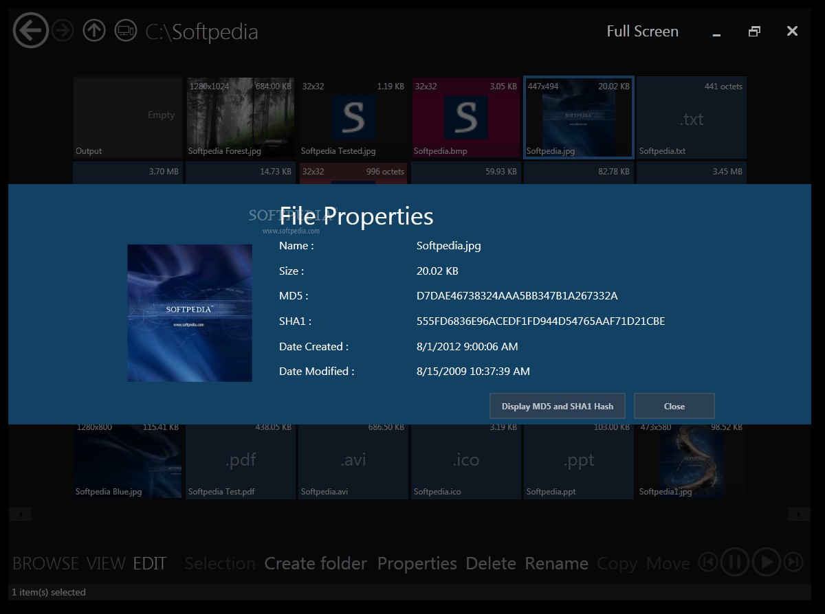Click Date Created value 8/1/2012

point(467,346)
